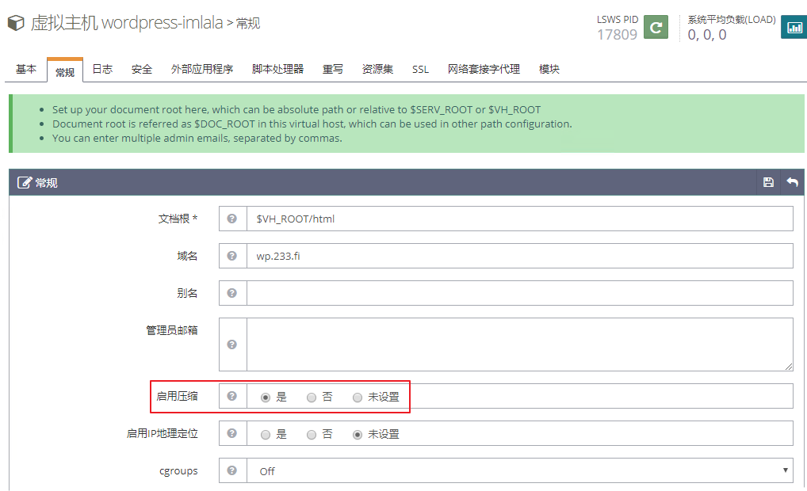
Task: Select 否 for 启用压缩
Action: (x=312, y=398)
